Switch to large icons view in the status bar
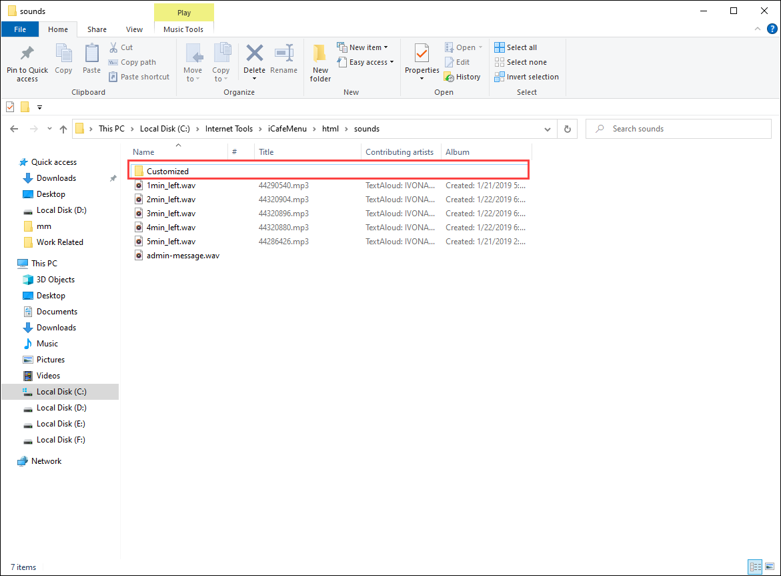 coord(770,567)
